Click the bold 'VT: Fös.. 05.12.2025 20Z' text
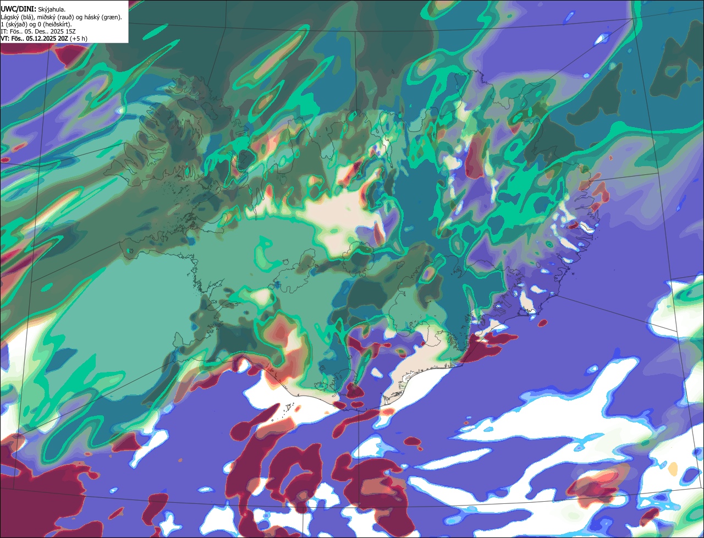 34,39
